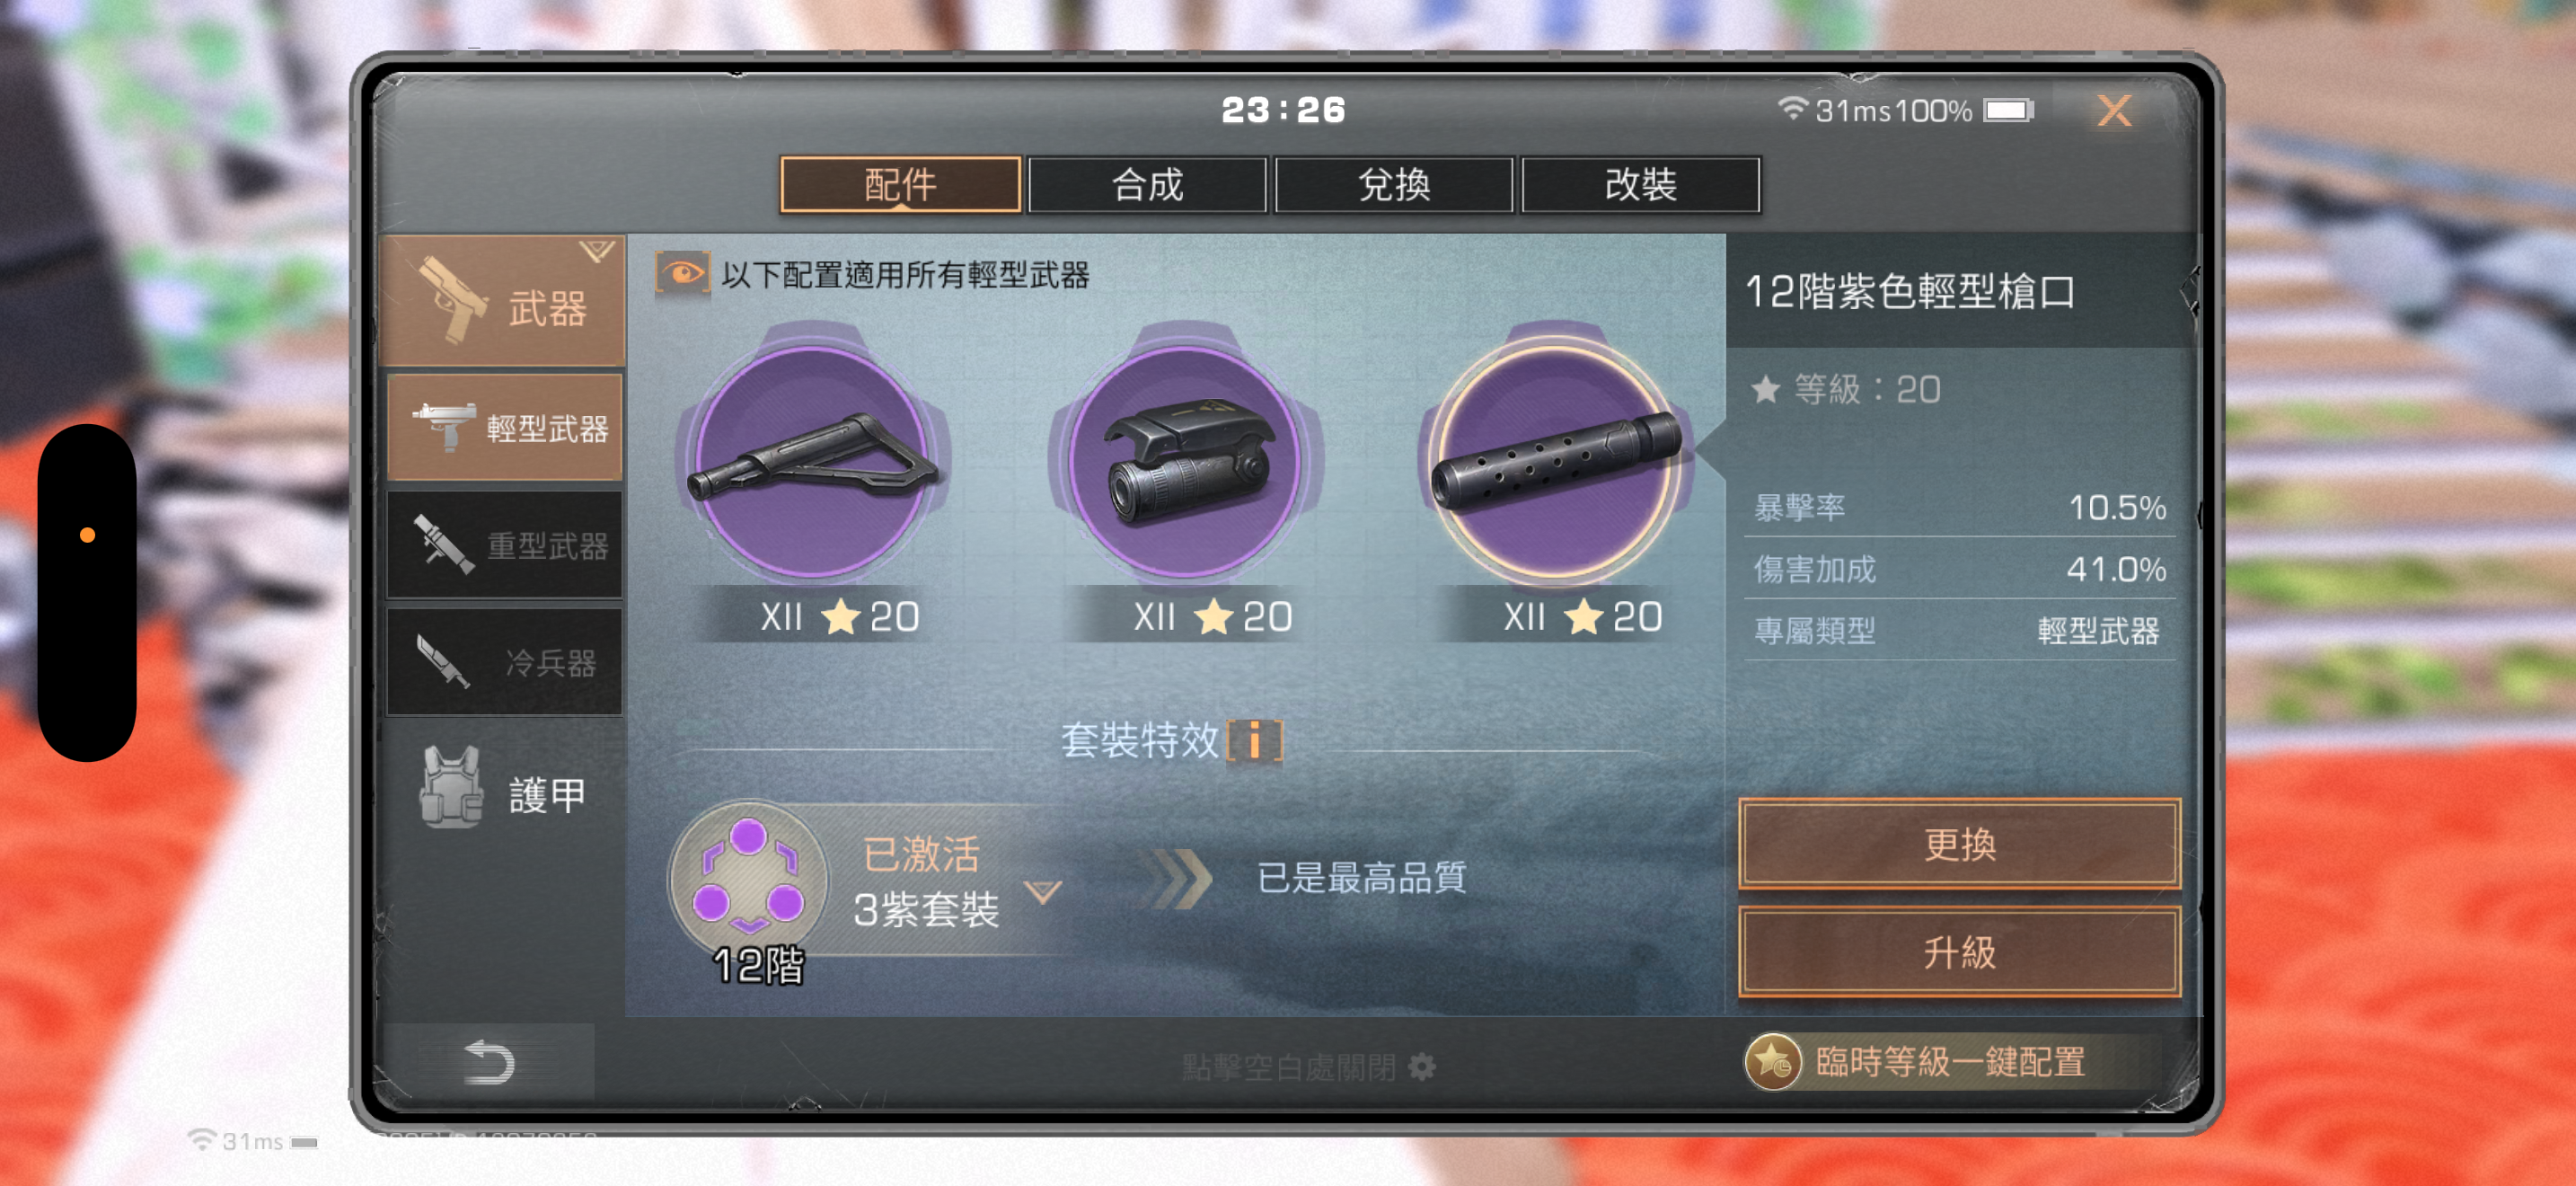Tap the gold star 臨時等級 icon

tap(1772, 1061)
